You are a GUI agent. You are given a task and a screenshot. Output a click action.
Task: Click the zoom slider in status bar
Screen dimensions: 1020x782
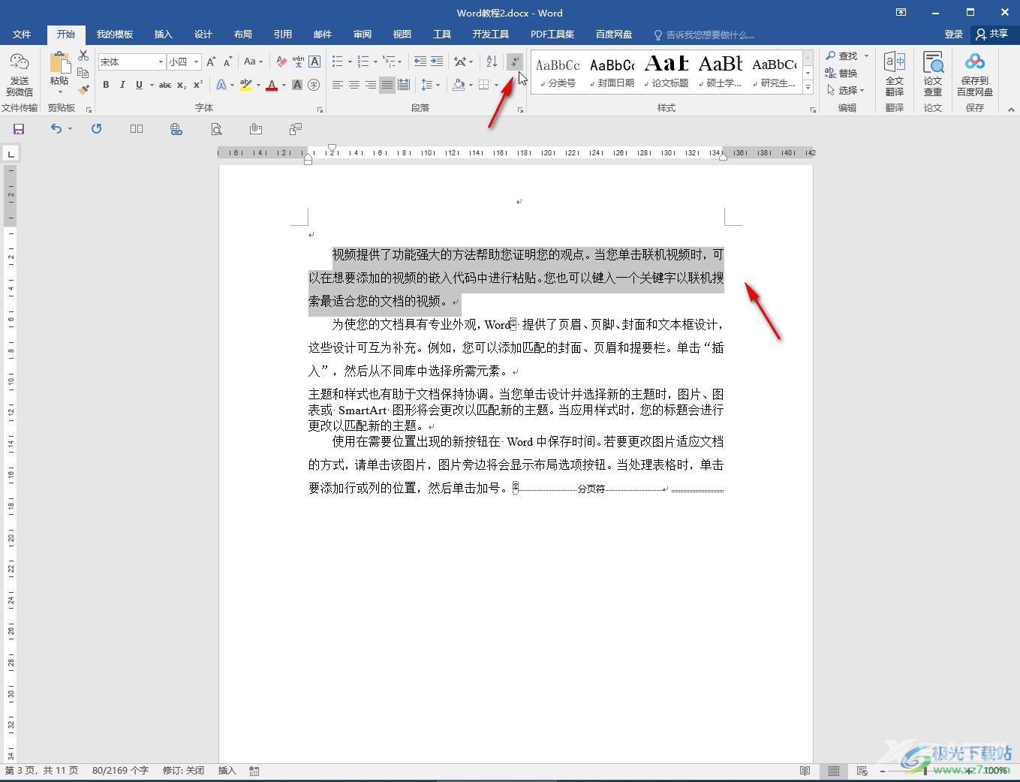927,771
